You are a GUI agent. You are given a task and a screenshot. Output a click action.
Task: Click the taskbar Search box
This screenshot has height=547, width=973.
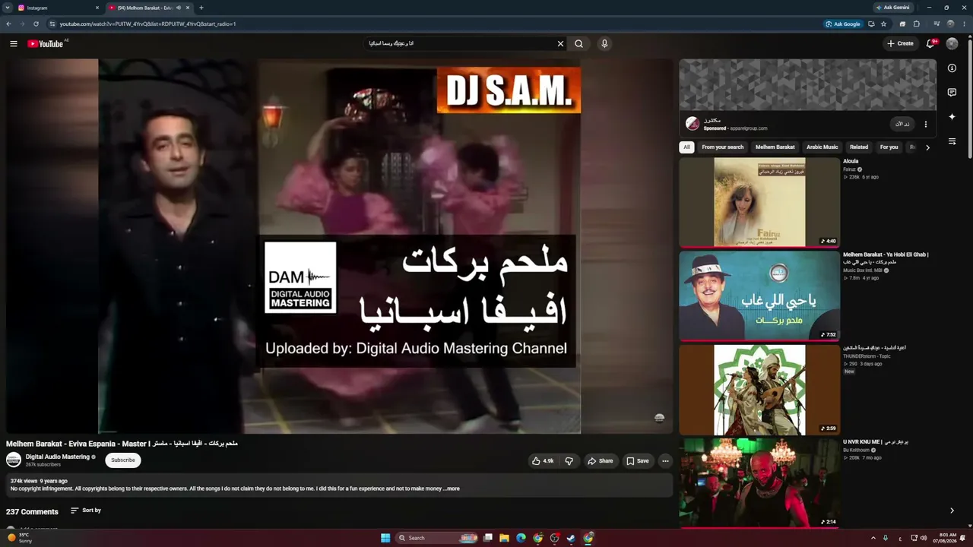[x=437, y=538]
